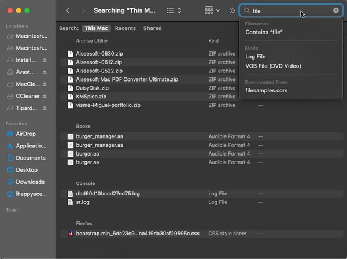Screen dimensions: 347x259
Task: Go back with the left chevron
Action: 68,10
